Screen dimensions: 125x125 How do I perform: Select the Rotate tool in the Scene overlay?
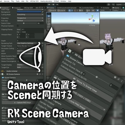click(49, 22)
